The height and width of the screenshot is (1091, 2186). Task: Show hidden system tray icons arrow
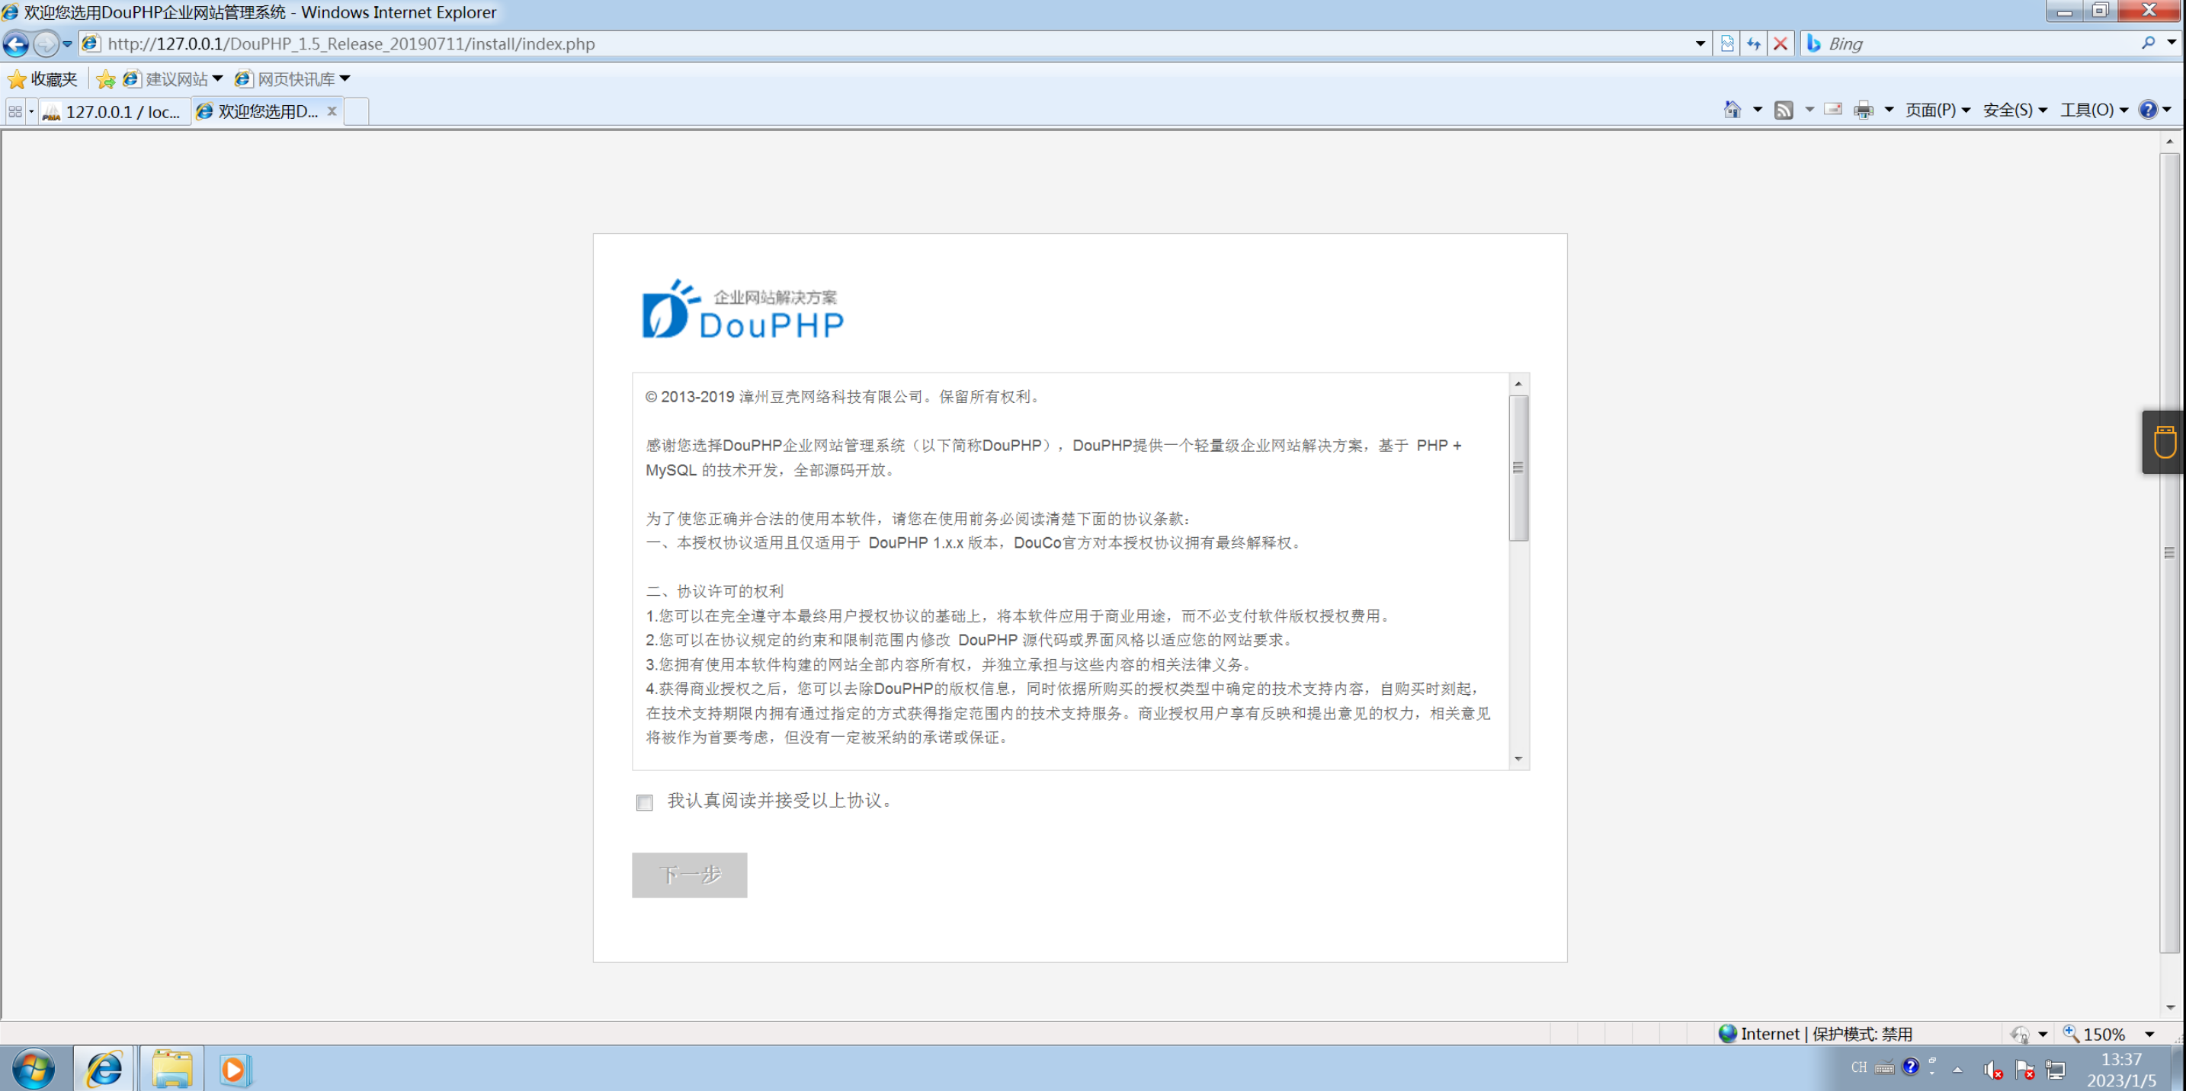pyautogui.click(x=1958, y=1069)
